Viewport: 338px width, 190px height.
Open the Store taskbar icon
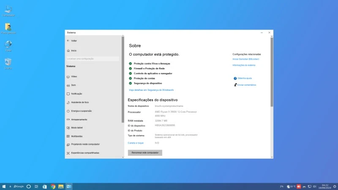(x=45, y=187)
